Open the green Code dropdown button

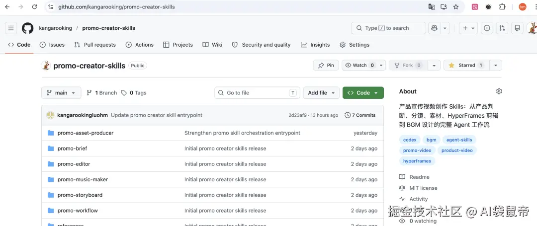[x=363, y=93]
